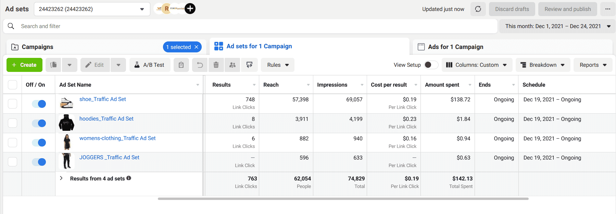Screen dimensions: 616x214
Task: Click the clipboard icon in the toolbar
Action: pos(181,65)
